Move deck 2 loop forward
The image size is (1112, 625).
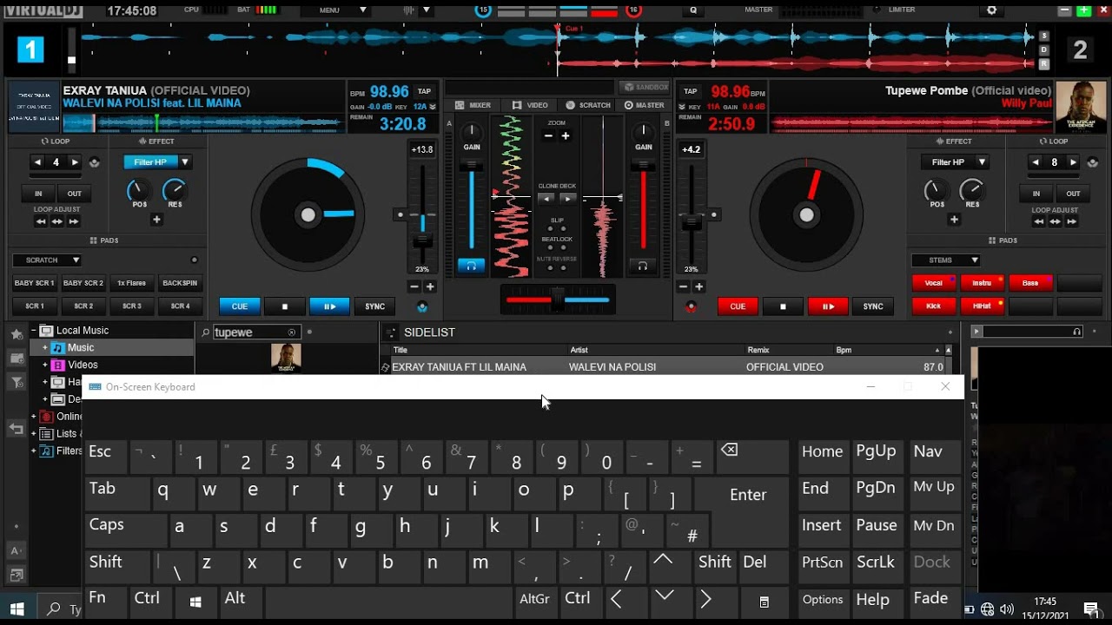1071,221
